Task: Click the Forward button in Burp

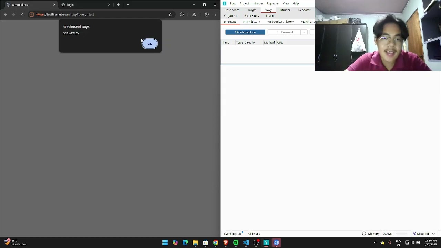Action: 284,32
